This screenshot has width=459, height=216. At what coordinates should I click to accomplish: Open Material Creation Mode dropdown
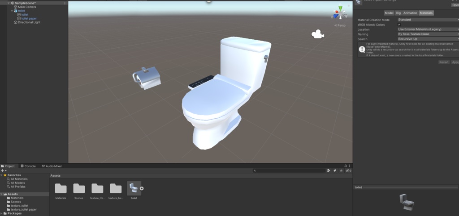pyautogui.click(x=428, y=20)
